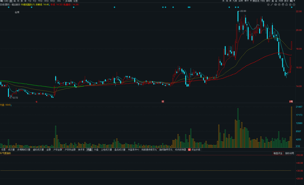Open the dropdown arrow beside 事件
Image resolution: width=304 pixels, height=185 pixels.
point(251,1)
